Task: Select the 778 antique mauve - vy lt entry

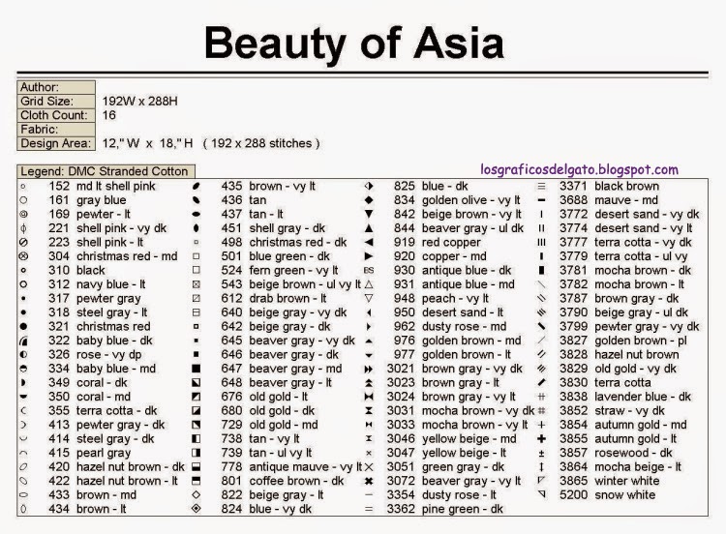Action: pyautogui.click(x=291, y=467)
